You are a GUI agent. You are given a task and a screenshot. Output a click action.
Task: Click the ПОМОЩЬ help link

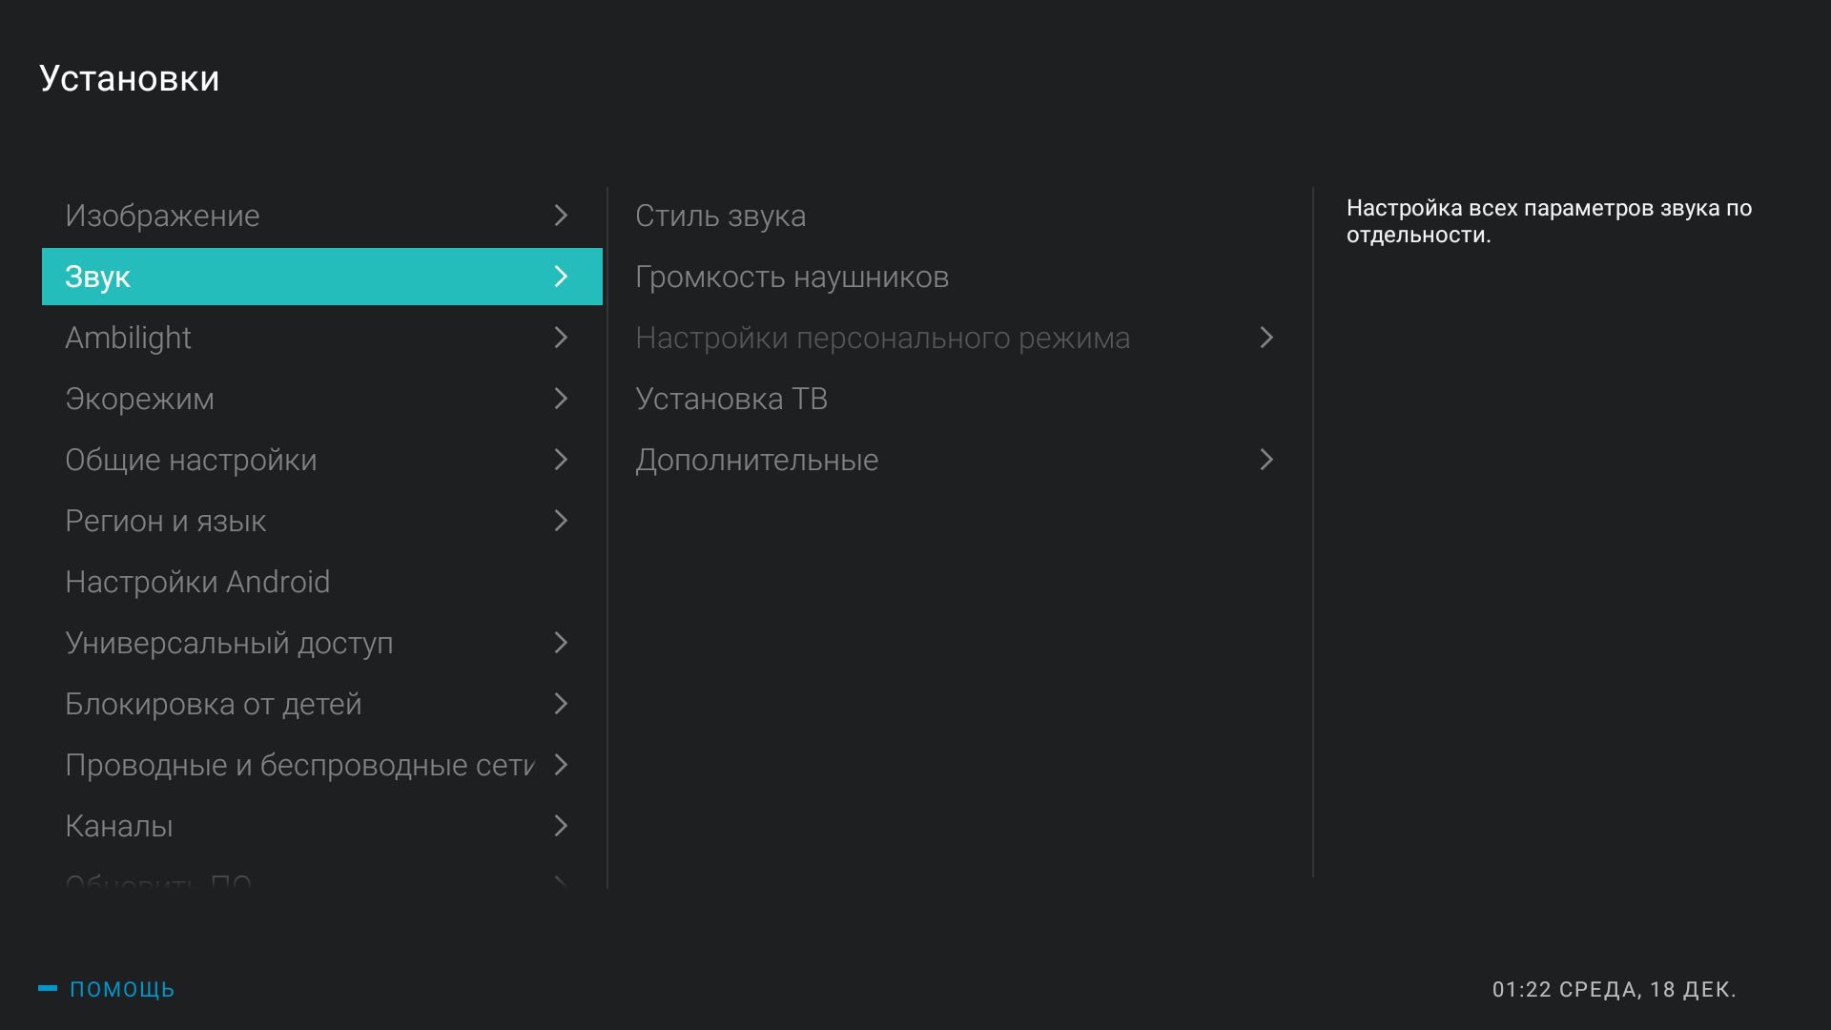point(122,989)
